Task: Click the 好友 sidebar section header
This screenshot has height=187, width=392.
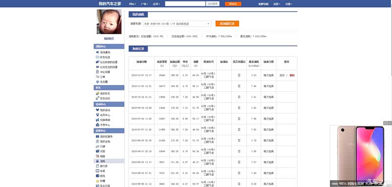Action: (109, 88)
